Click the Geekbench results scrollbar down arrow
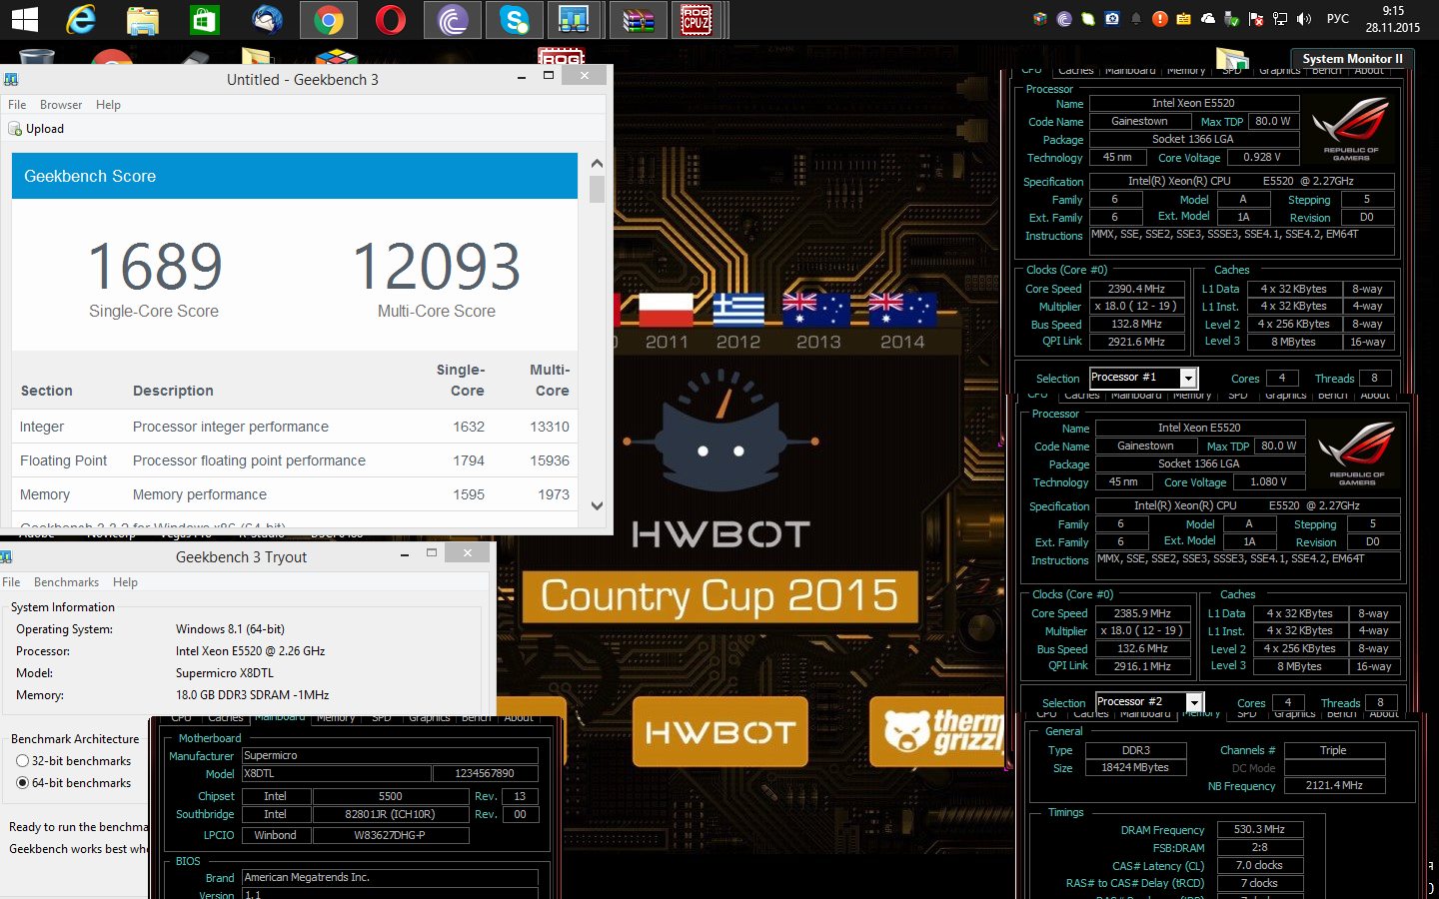This screenshot has height=899, width=1439. click(x=597, y=505)
